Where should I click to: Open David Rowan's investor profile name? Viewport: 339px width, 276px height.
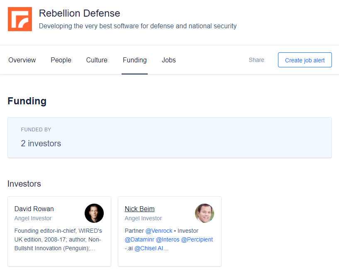(x=34, y=209)
